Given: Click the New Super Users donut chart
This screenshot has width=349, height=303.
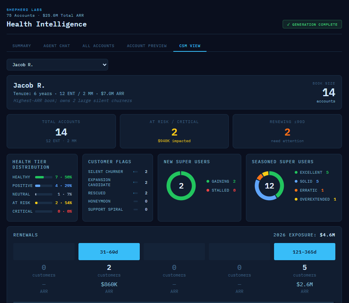Looking at the screenshot, I should (x=181, y=185).
